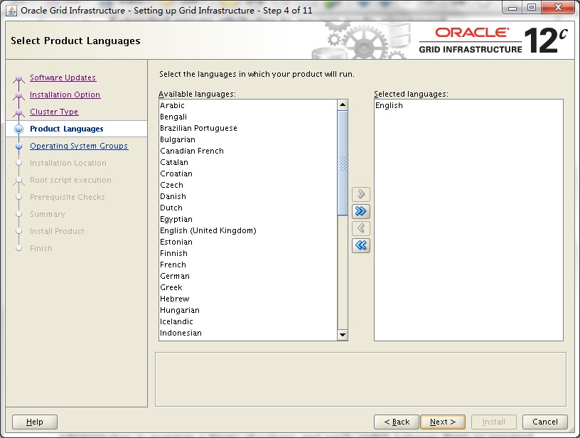
Task: Select English in Selected languages list
Action: pos(468,105)
